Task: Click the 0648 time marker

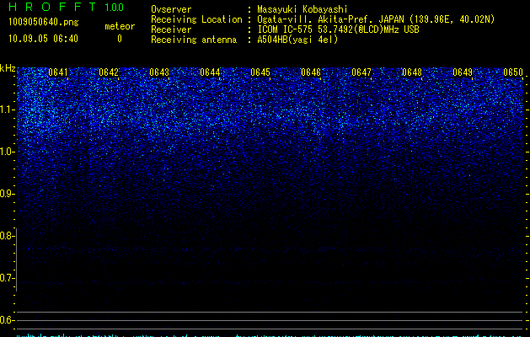Action: click(412, 72)
